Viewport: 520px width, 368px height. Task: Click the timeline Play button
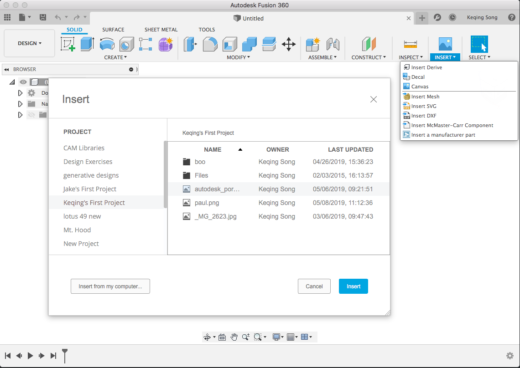(30, 356)
